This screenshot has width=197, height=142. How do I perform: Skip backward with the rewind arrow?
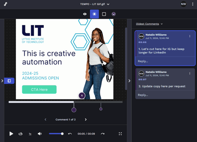70,134
